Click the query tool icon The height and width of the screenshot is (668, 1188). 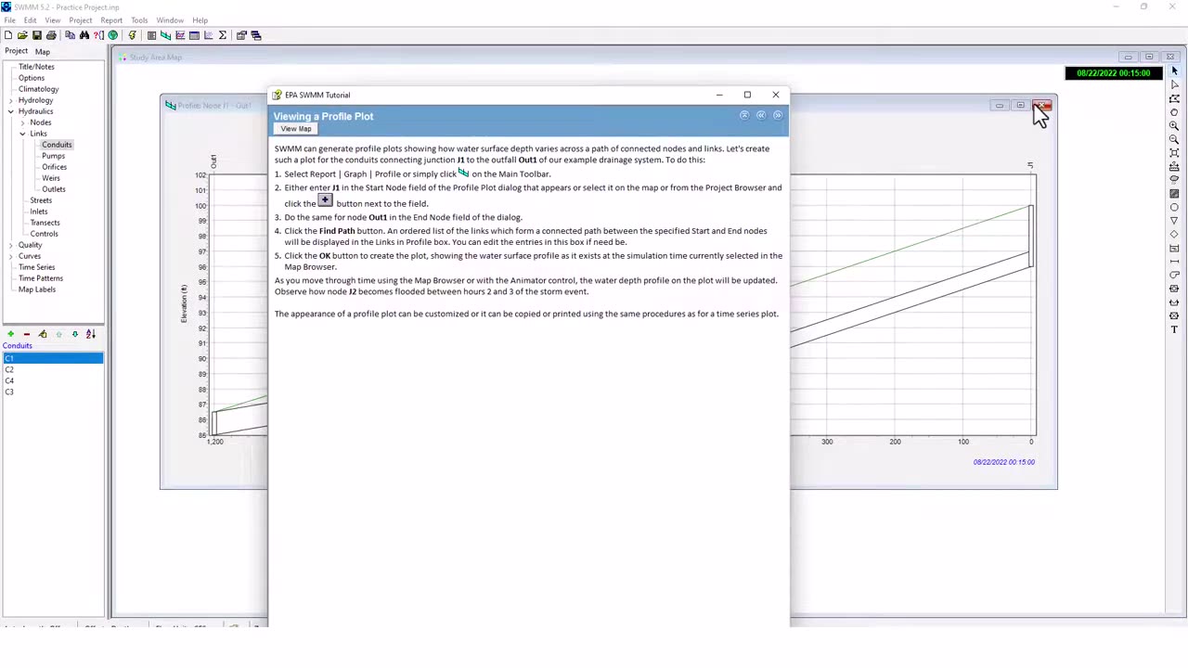click(98, 35)
